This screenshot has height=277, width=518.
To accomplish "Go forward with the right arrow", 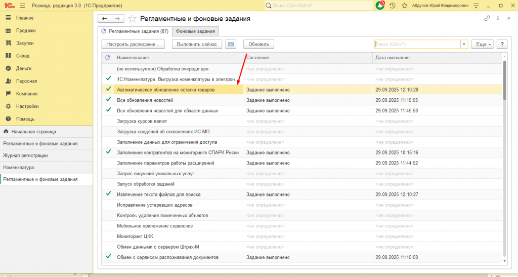I will click(117, 19).
